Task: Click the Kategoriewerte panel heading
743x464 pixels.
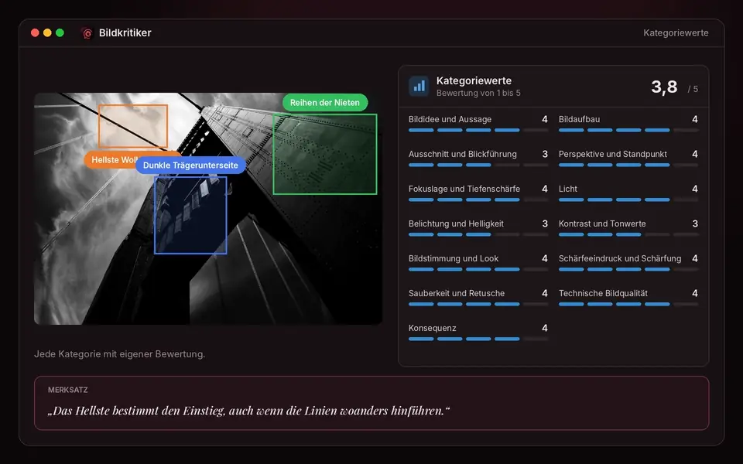Action: click(x=474, y=80)
